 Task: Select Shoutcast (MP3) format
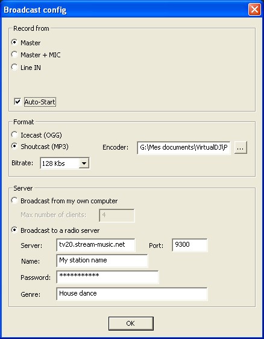pyautogui.click(x=14, y=147)
